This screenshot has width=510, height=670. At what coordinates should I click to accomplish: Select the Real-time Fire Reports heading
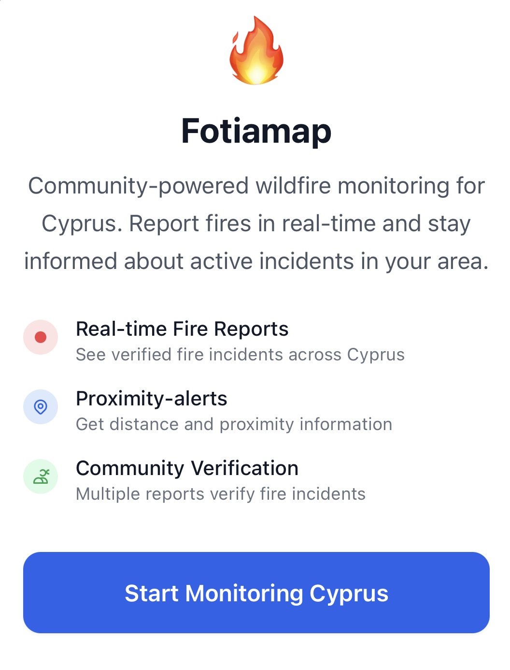point(182,329)
